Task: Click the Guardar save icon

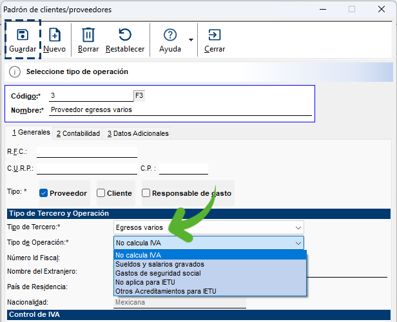Action: click(x=23, y=35)
